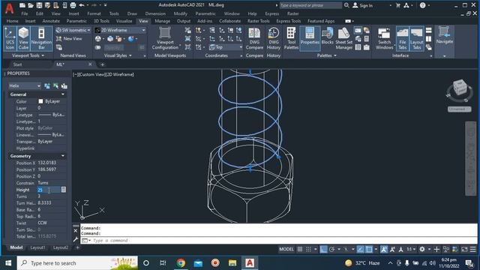This screenshot has height=270, width=480.
Task: Open the SW Isometric view dropdown
Action: (73, 30)
